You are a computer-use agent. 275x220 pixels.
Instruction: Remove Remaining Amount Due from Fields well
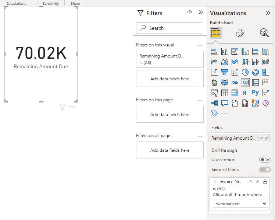[267, 138]
